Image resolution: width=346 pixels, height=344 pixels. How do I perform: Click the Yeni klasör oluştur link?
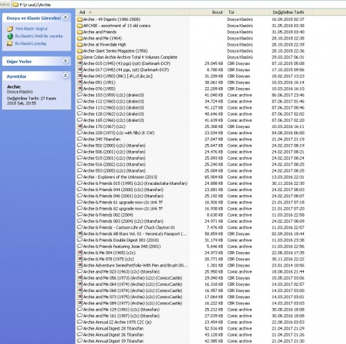pyautogui.click(x=31, y=28)
